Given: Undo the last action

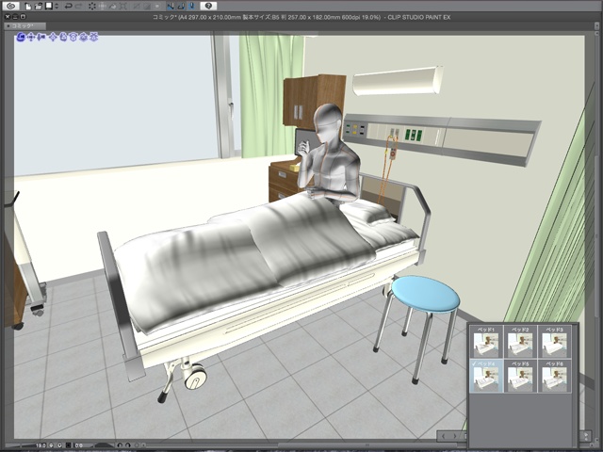Looking at the screenshot, I should (x=69, y=7).
